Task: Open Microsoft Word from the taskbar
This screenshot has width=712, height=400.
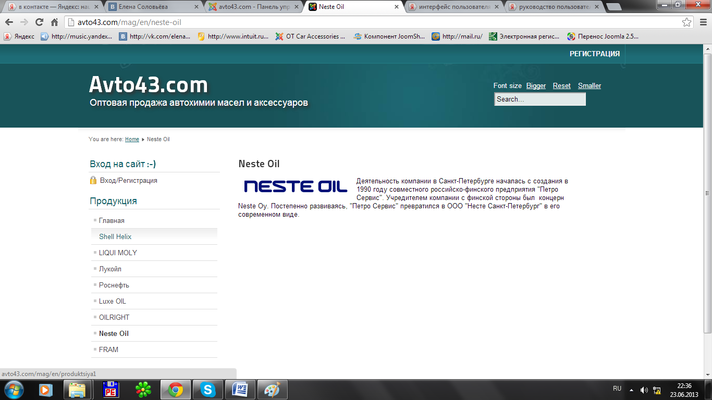Action: pos(240,390)
